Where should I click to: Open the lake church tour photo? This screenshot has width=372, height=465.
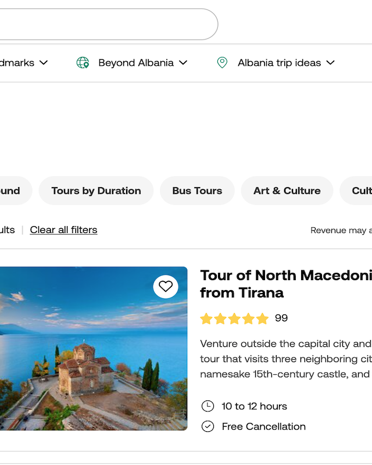(x=94, y=348)
